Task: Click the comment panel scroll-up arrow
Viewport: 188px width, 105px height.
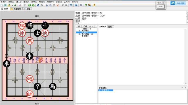Action: [186, 30]
